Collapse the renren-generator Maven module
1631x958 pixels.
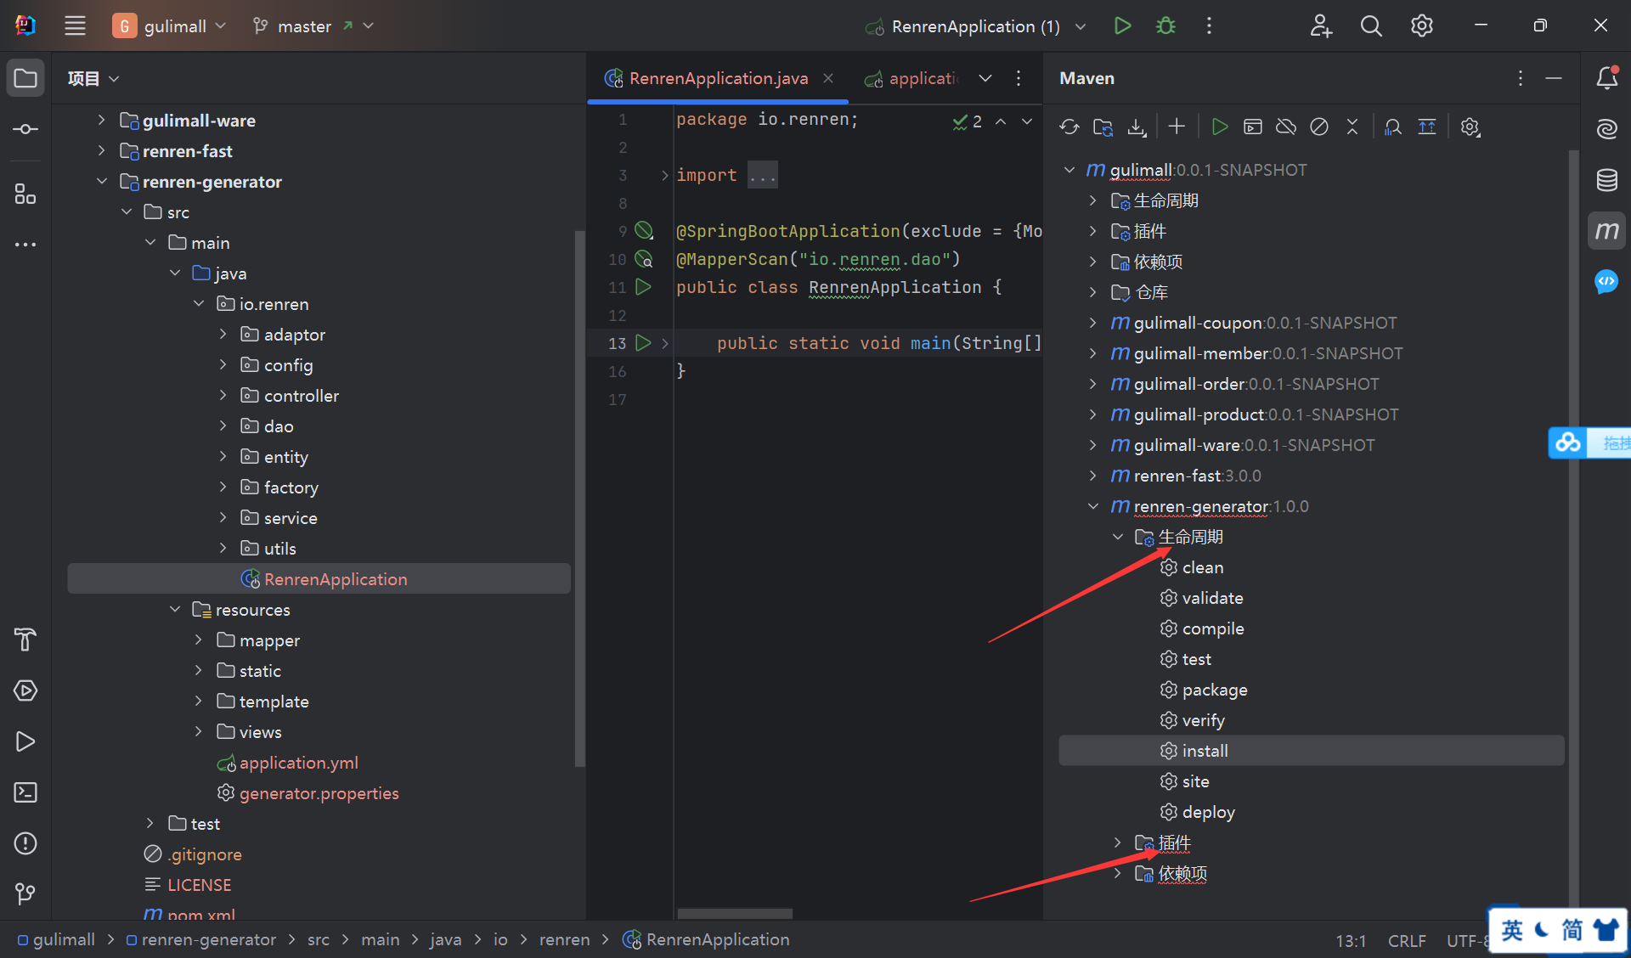click(x=1093, y=506)
